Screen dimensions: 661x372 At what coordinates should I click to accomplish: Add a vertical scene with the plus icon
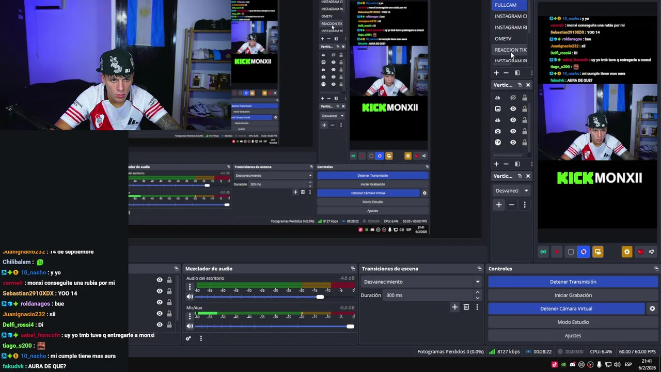[x=496, y=73]
